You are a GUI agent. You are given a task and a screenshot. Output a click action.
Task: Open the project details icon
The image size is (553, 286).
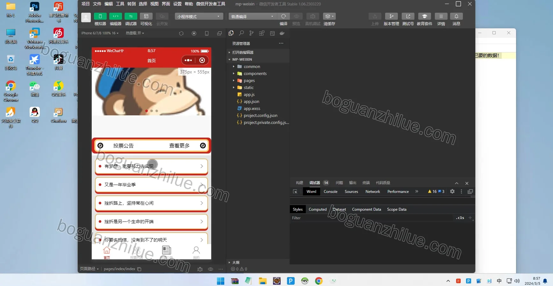tap(441, 16)
